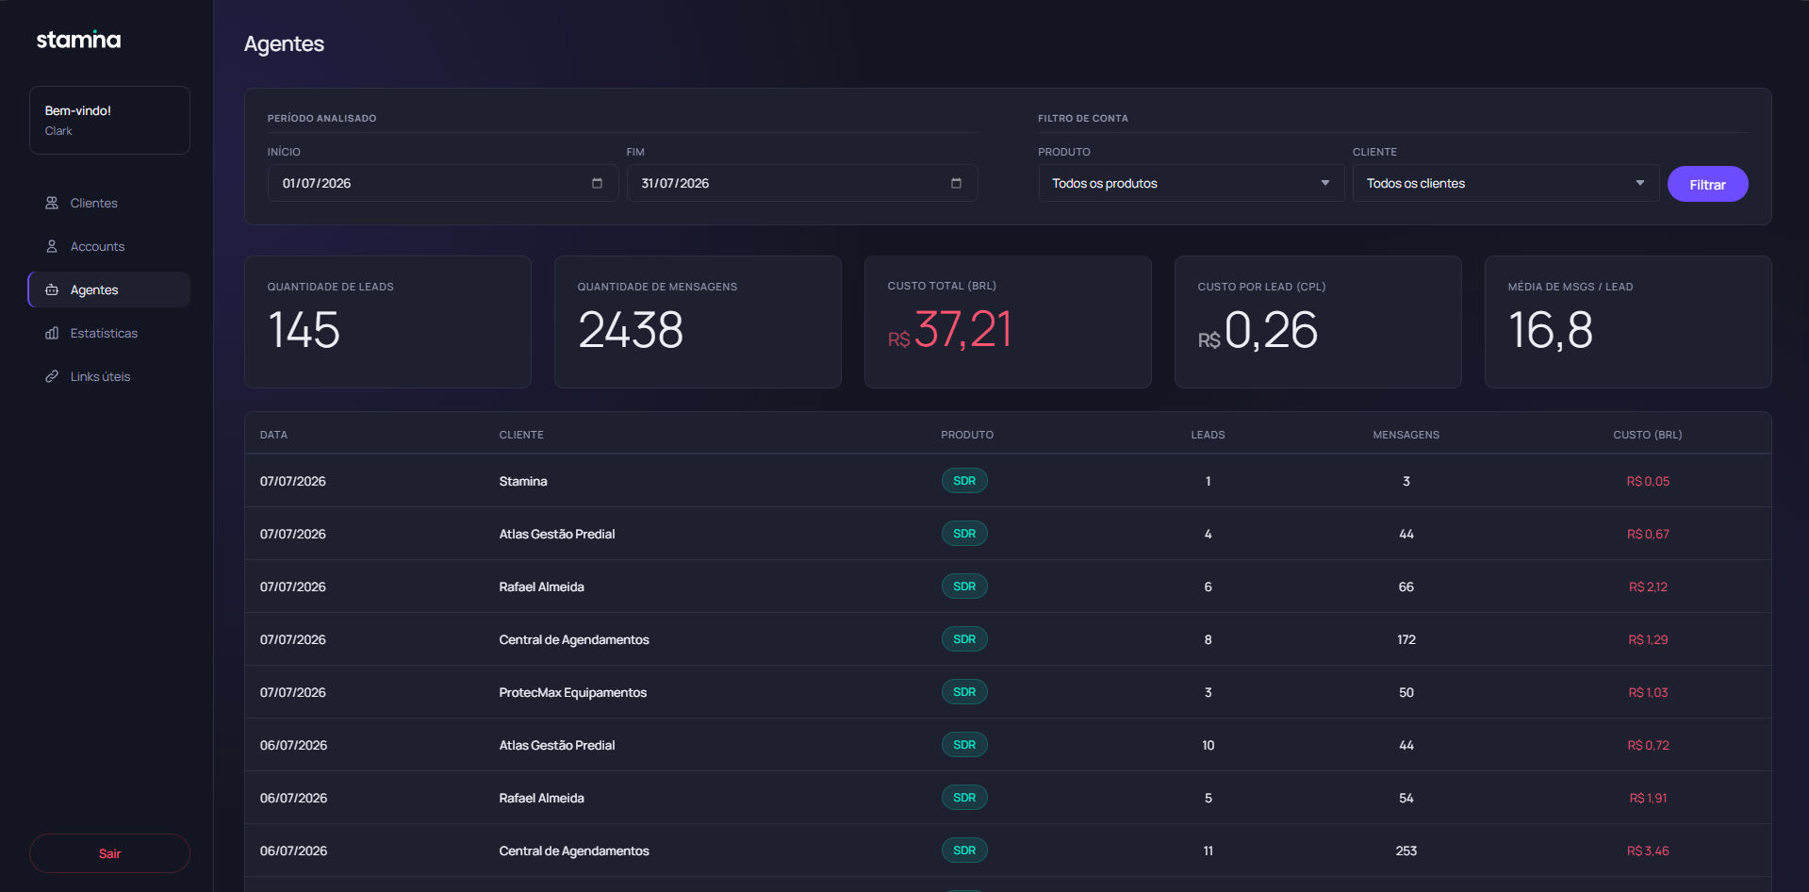Click cost R$ 0,67 in table

tap(1648, 534)
